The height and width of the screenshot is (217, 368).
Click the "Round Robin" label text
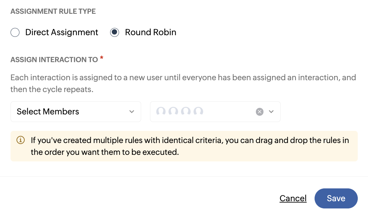click(x=150, y=33)
